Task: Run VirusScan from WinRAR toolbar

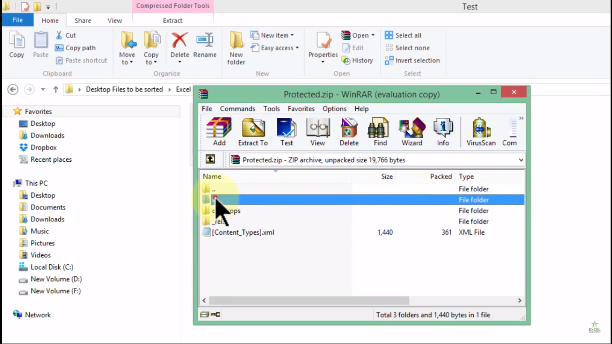Action: [481, 132]
